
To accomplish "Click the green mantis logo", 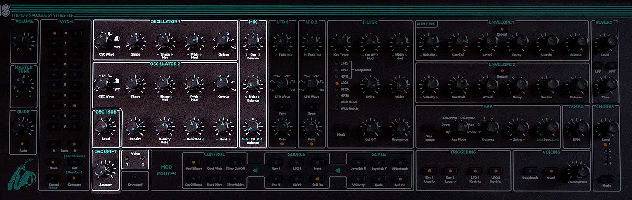I will pos(20,174).
